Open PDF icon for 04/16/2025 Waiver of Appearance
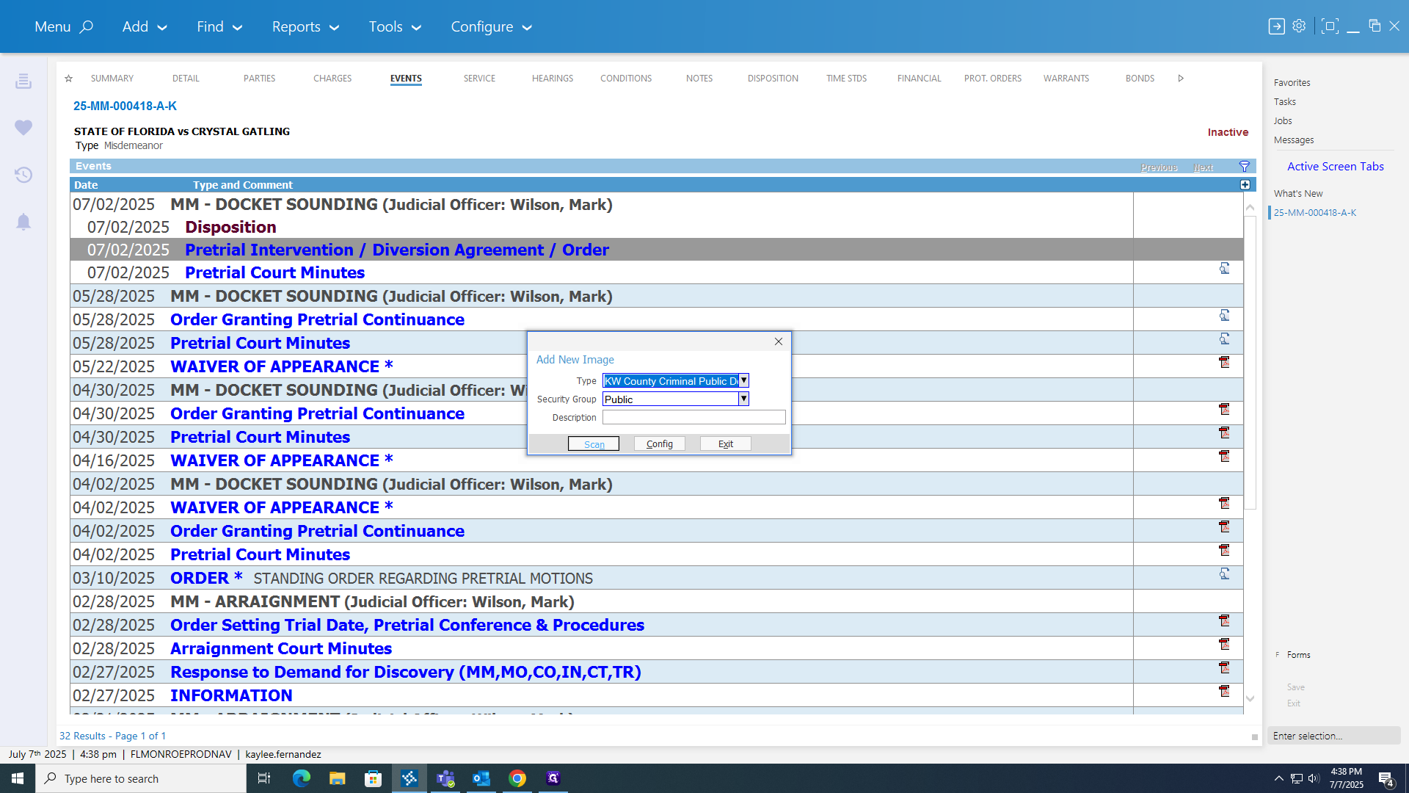This screenshot has height=793, width=1409. point(1224,456)
